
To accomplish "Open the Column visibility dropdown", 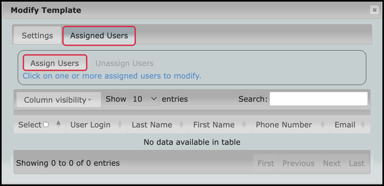I will pos(59,100).
